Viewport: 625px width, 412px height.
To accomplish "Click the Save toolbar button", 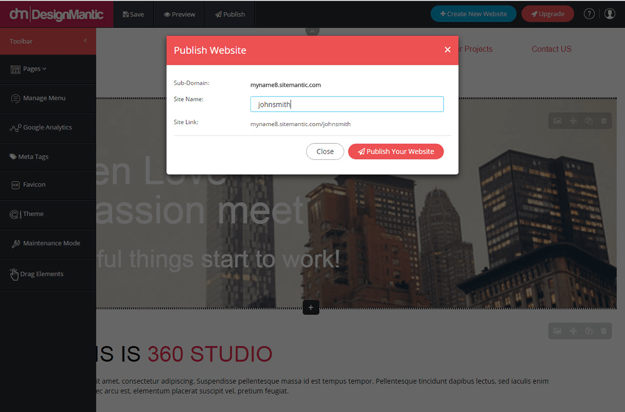I will pyautogui.click(x=133, y=14).
